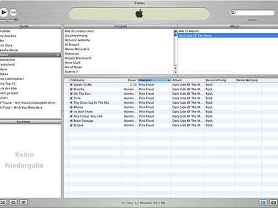The image size is (278, 208).
Task: Select artist Anne Clark
Action: (x=73, y=63)
